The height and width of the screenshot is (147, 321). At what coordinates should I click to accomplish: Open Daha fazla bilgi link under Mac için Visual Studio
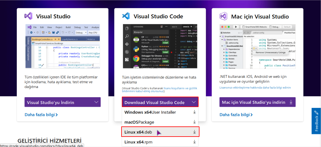236,114
